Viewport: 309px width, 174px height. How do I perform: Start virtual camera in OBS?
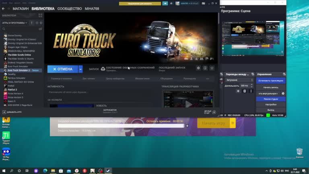(x=268, y=93)
